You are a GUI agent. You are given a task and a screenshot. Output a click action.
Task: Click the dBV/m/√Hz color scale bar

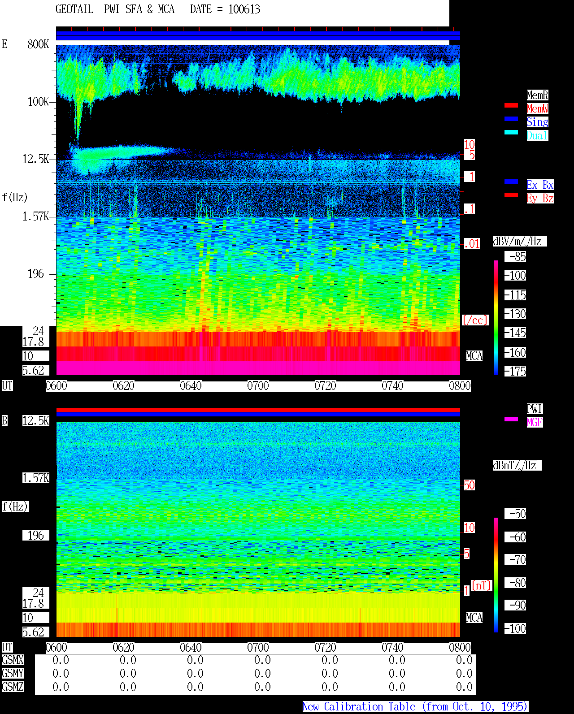496,318
